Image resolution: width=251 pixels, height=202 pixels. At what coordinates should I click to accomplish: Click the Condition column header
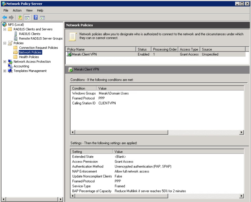click(83, 88)
